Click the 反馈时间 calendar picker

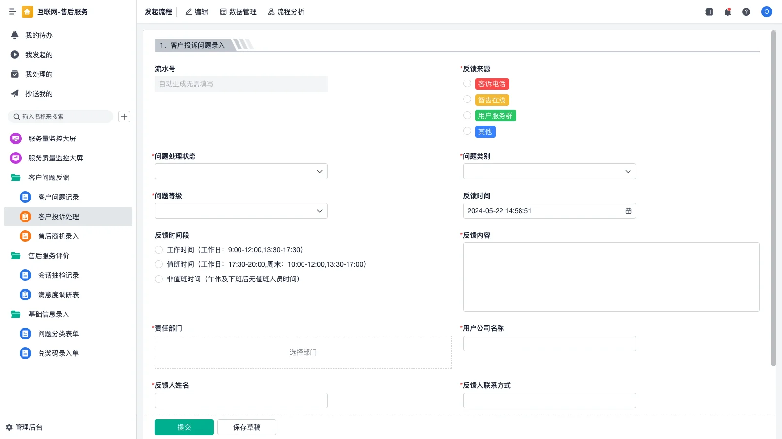[628, 211]
